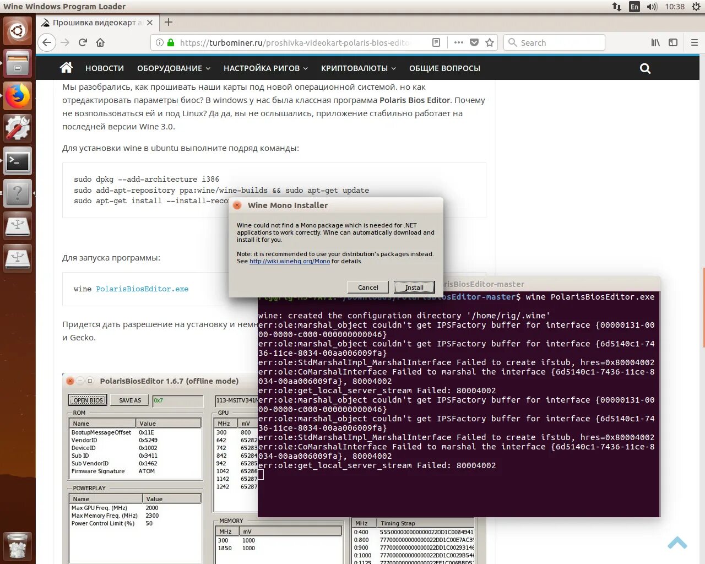Open network indicator in top panel
Viewport: 705px width, 564px height.
click(x=617, y=7)
